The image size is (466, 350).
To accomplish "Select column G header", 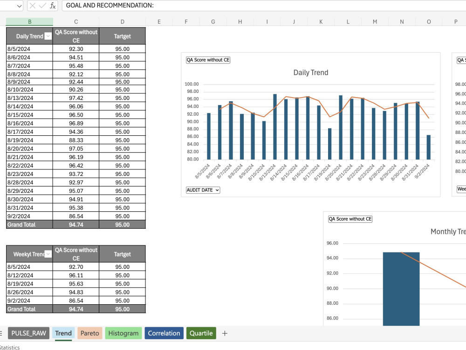I will coord(213,22).
